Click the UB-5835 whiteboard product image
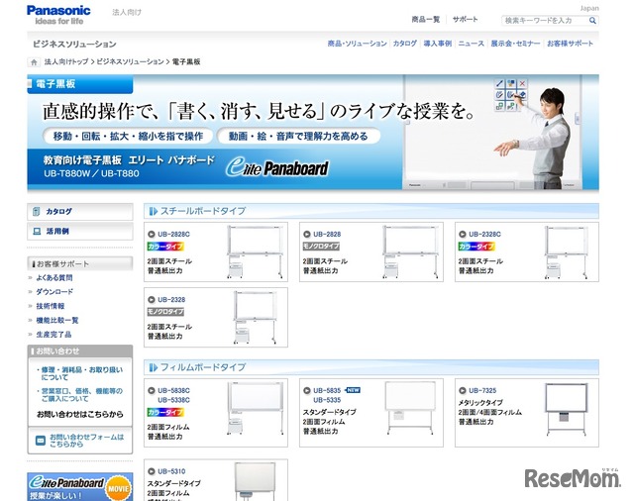Screen dimensions: 634x501 point(406,406)
